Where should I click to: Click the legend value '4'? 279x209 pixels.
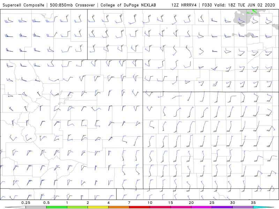(108, 203)
